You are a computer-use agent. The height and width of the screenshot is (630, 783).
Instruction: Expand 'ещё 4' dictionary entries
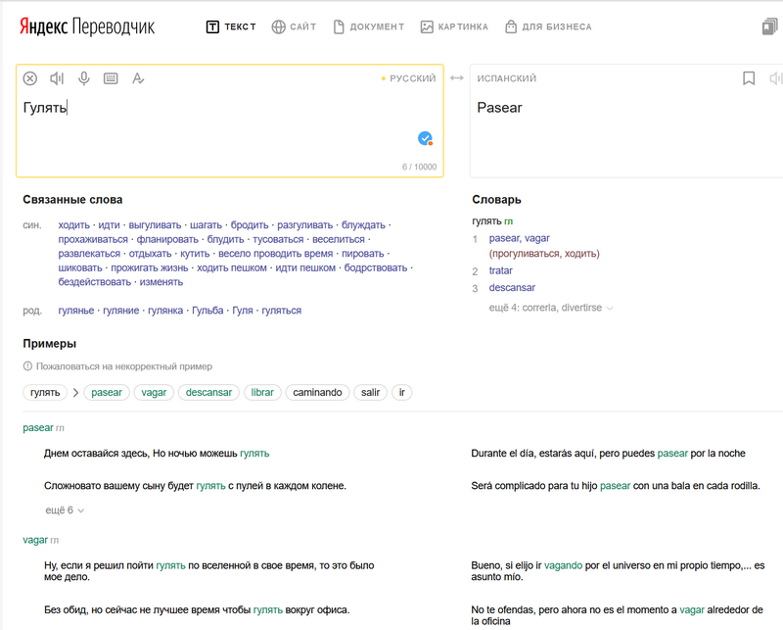point(551,308)
